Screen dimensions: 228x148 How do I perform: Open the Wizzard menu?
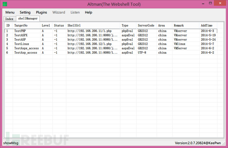coord(59,12)
